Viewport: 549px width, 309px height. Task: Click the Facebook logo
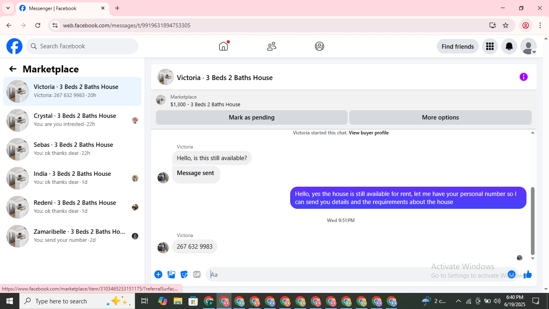[14, 46]
